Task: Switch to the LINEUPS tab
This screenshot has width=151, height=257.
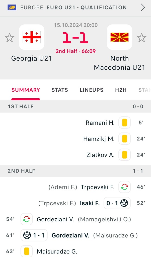Action: [x=92, y=90]
